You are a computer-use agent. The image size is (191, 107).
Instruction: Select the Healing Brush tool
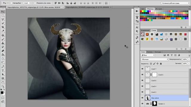pyautogui.click(x=3, y=35)
